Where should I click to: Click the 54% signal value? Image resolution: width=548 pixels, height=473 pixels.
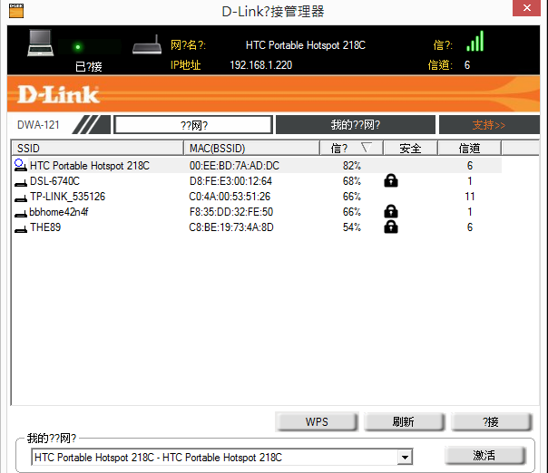coord(352,227)
